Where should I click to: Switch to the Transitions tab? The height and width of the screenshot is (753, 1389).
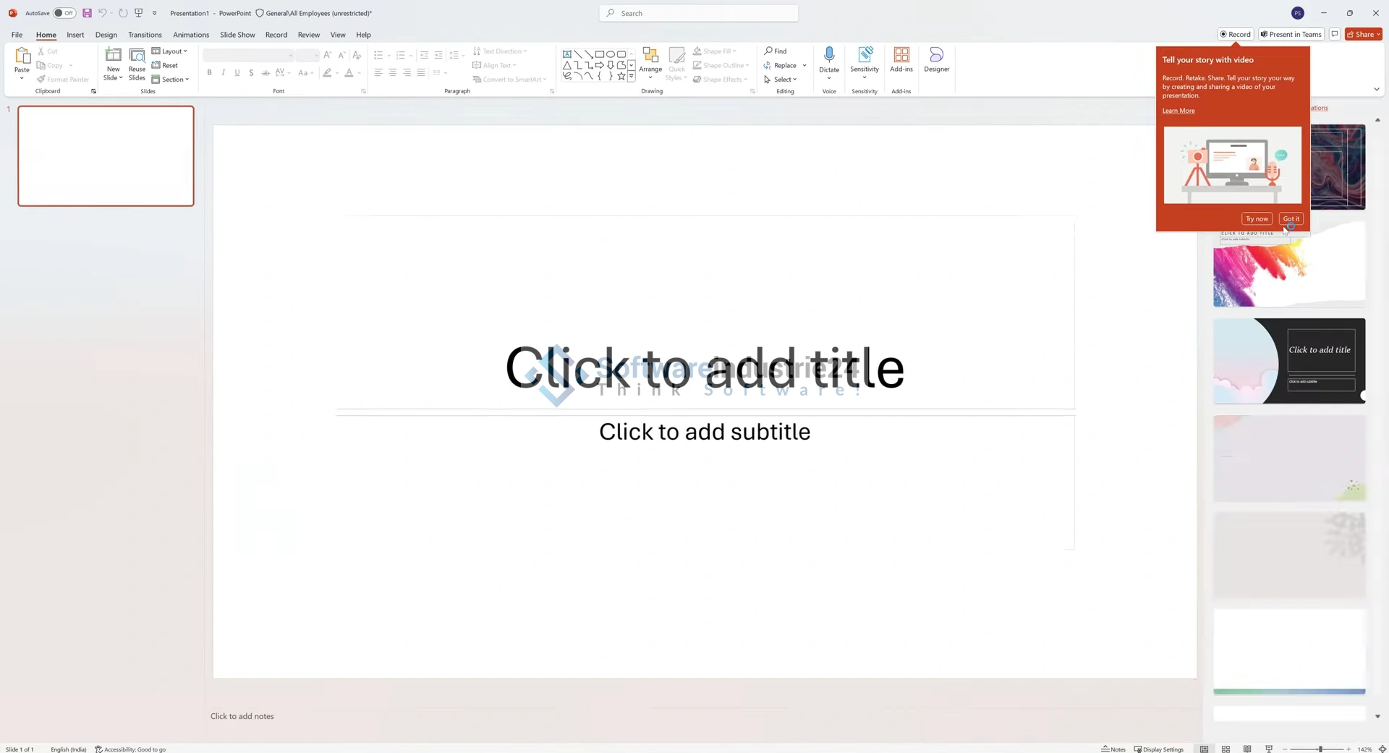(x=145, y=35)
